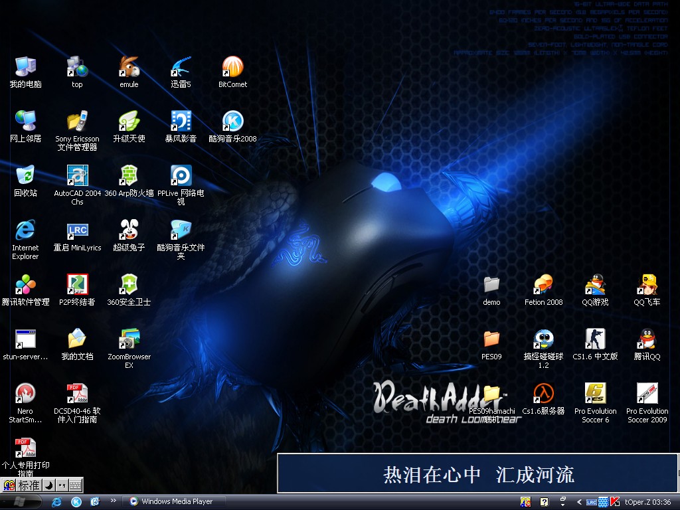Click the system clock 03:36
The image size is (680, 510).
661,502
